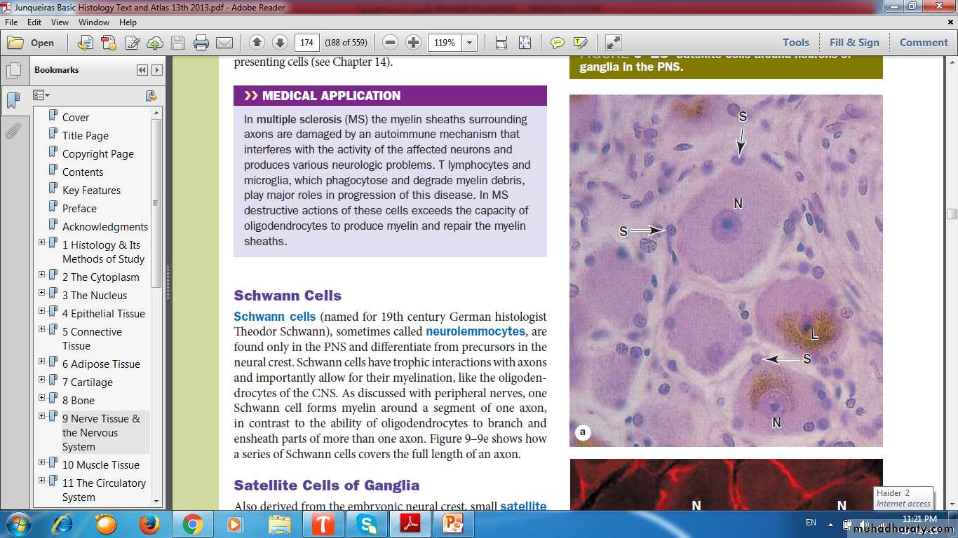Open the Attachments paperclip panel
The width and height of the screenshot is (958, 538).
point(13,131)
